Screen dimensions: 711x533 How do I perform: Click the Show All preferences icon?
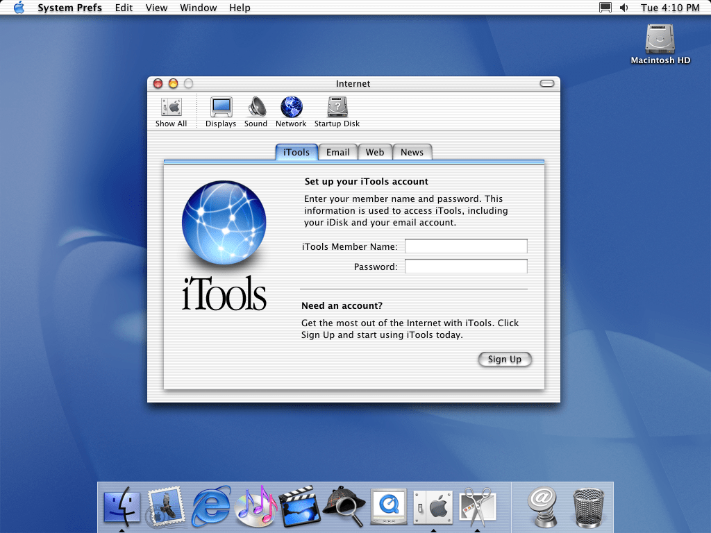(171, 112)
